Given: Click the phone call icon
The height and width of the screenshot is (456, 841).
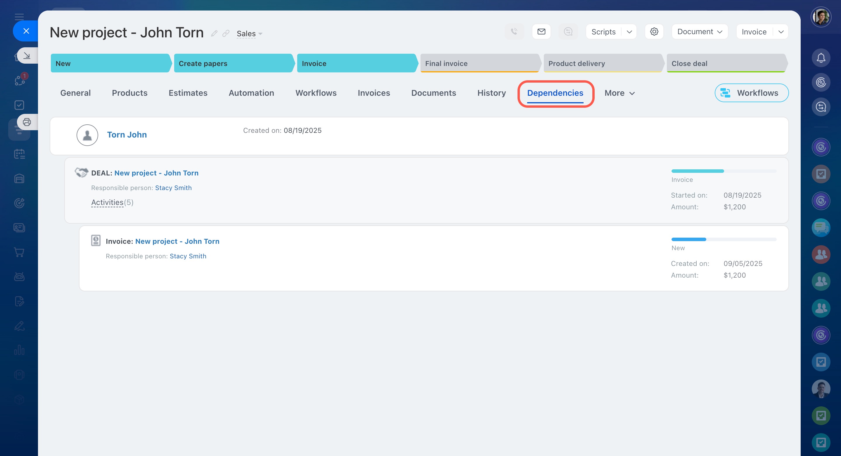Looking at the screenshot, I should (x=514, y=32).
